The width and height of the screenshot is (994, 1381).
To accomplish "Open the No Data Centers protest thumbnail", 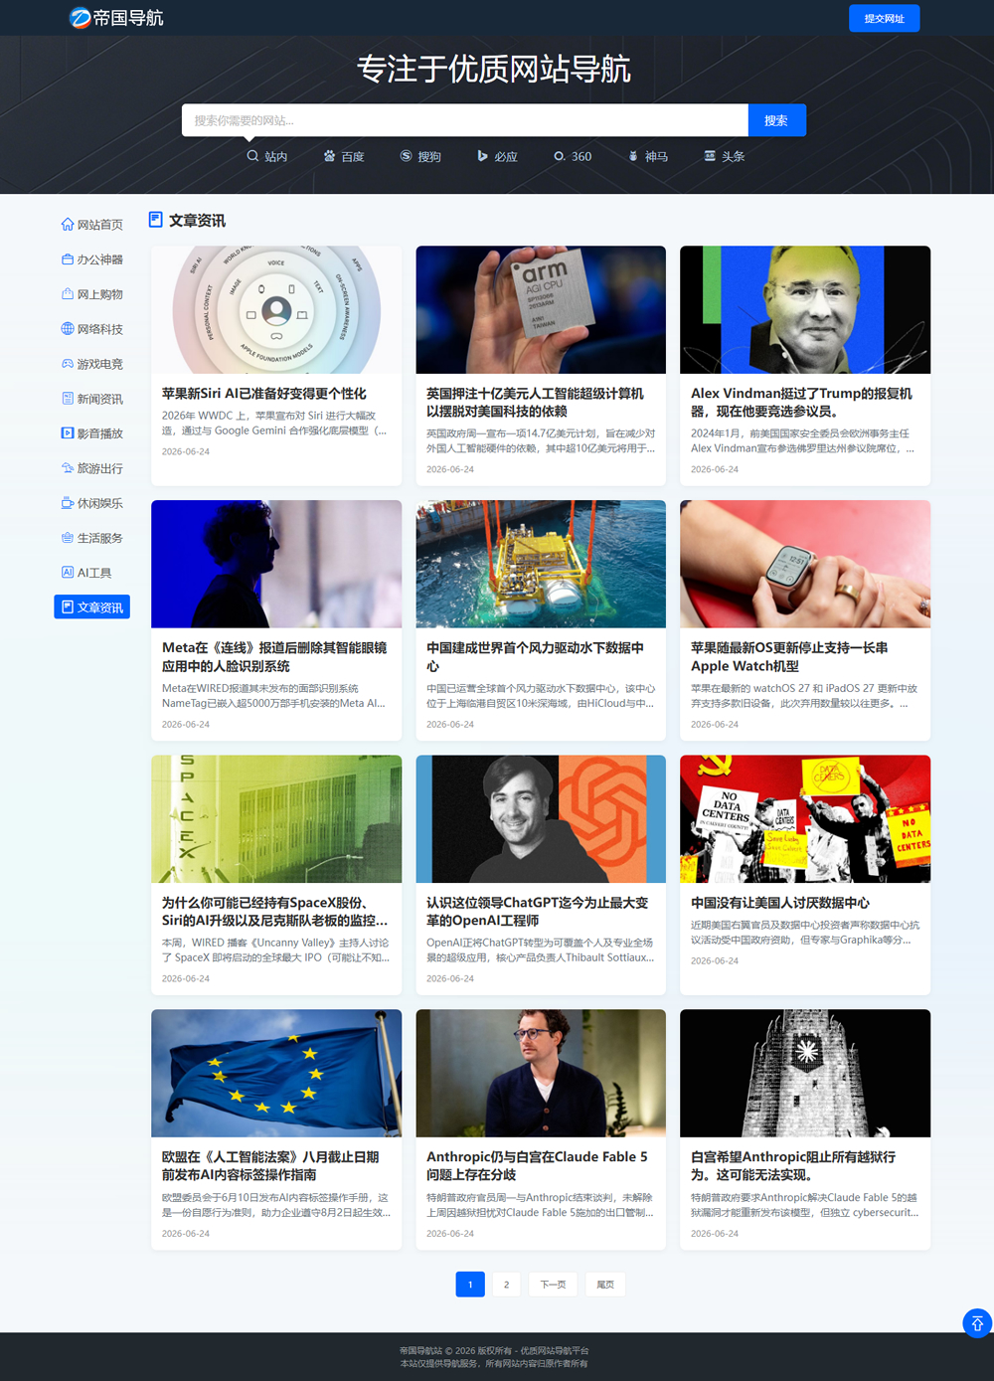I will pyautogui.click(x=805, y=818).
